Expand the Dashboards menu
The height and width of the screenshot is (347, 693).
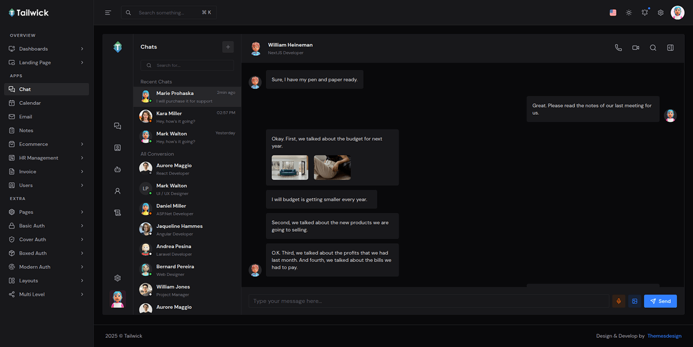pos(47,49)
